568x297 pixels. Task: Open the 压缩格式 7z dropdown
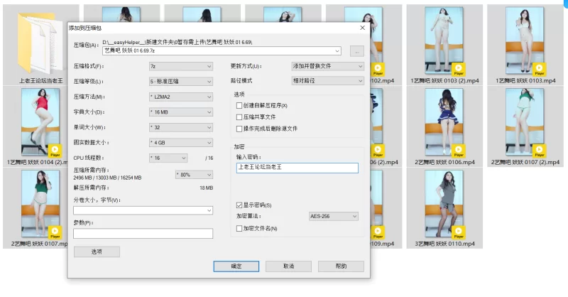(181, 66)
